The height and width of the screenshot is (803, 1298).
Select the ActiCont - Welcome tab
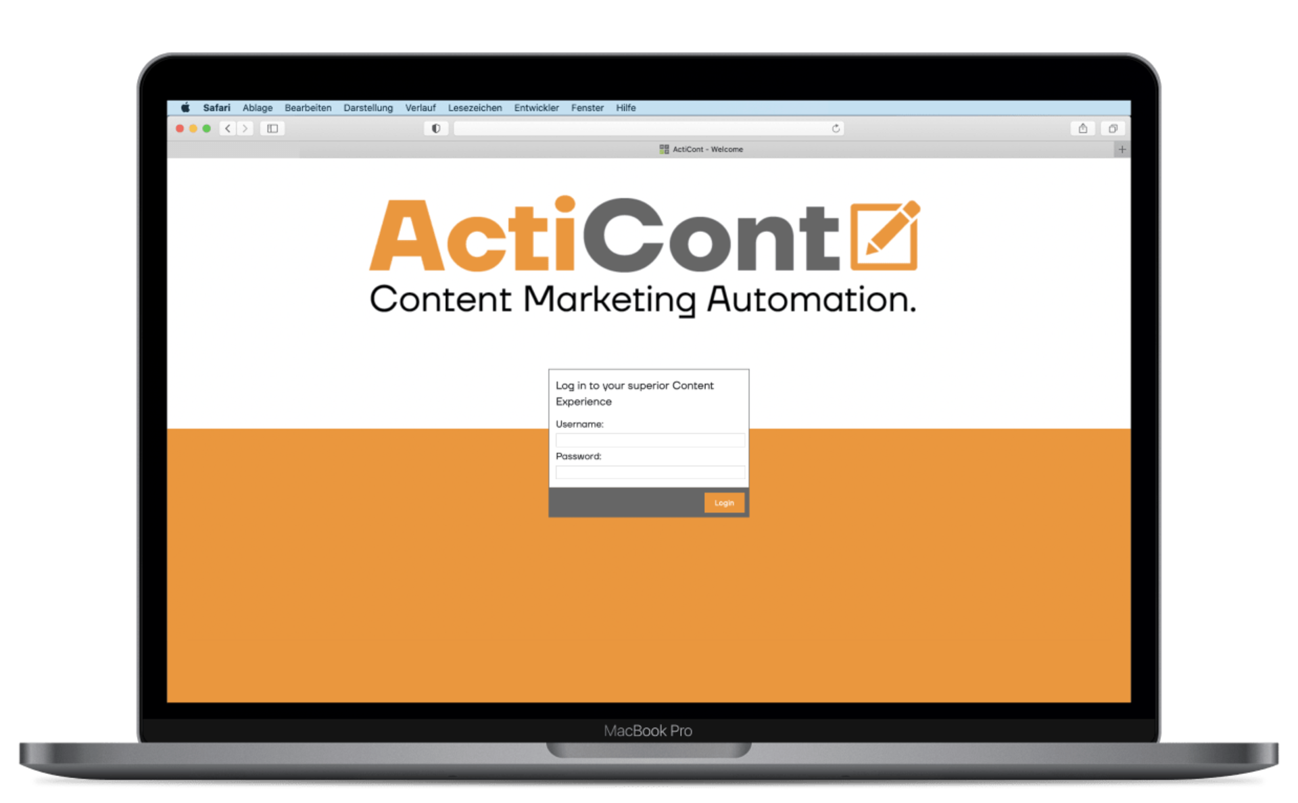(x=701, y=149)
